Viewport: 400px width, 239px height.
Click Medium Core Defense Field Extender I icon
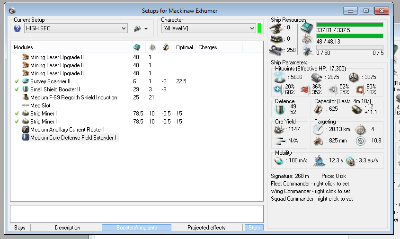[x=26, y=137]
